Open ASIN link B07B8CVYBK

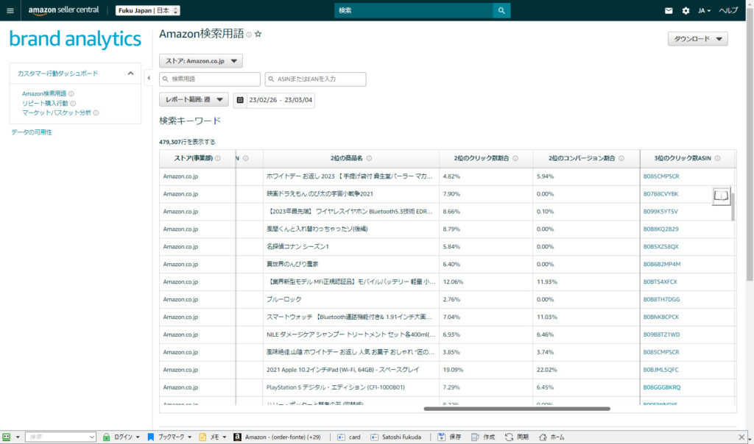click(660, 194)
